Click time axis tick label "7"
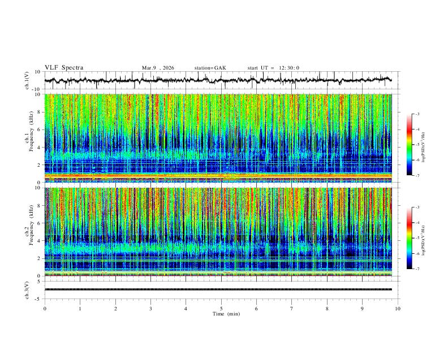This screenshot has height=346, width=448. point(292,309)
